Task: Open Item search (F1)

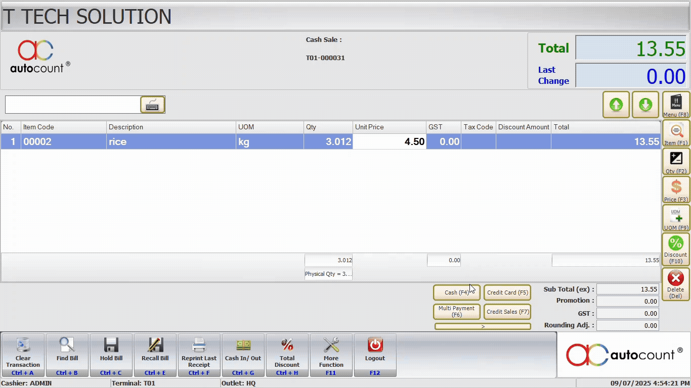Action: click(x=676, y=134)
